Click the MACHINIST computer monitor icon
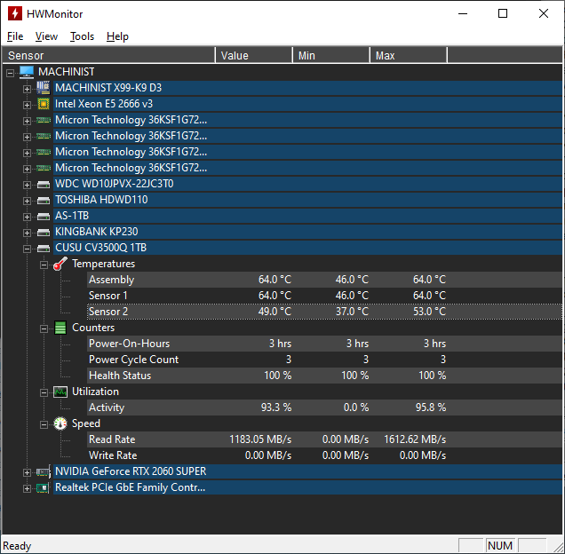Screen dimensions: 565x554 (x=27, y=72)
